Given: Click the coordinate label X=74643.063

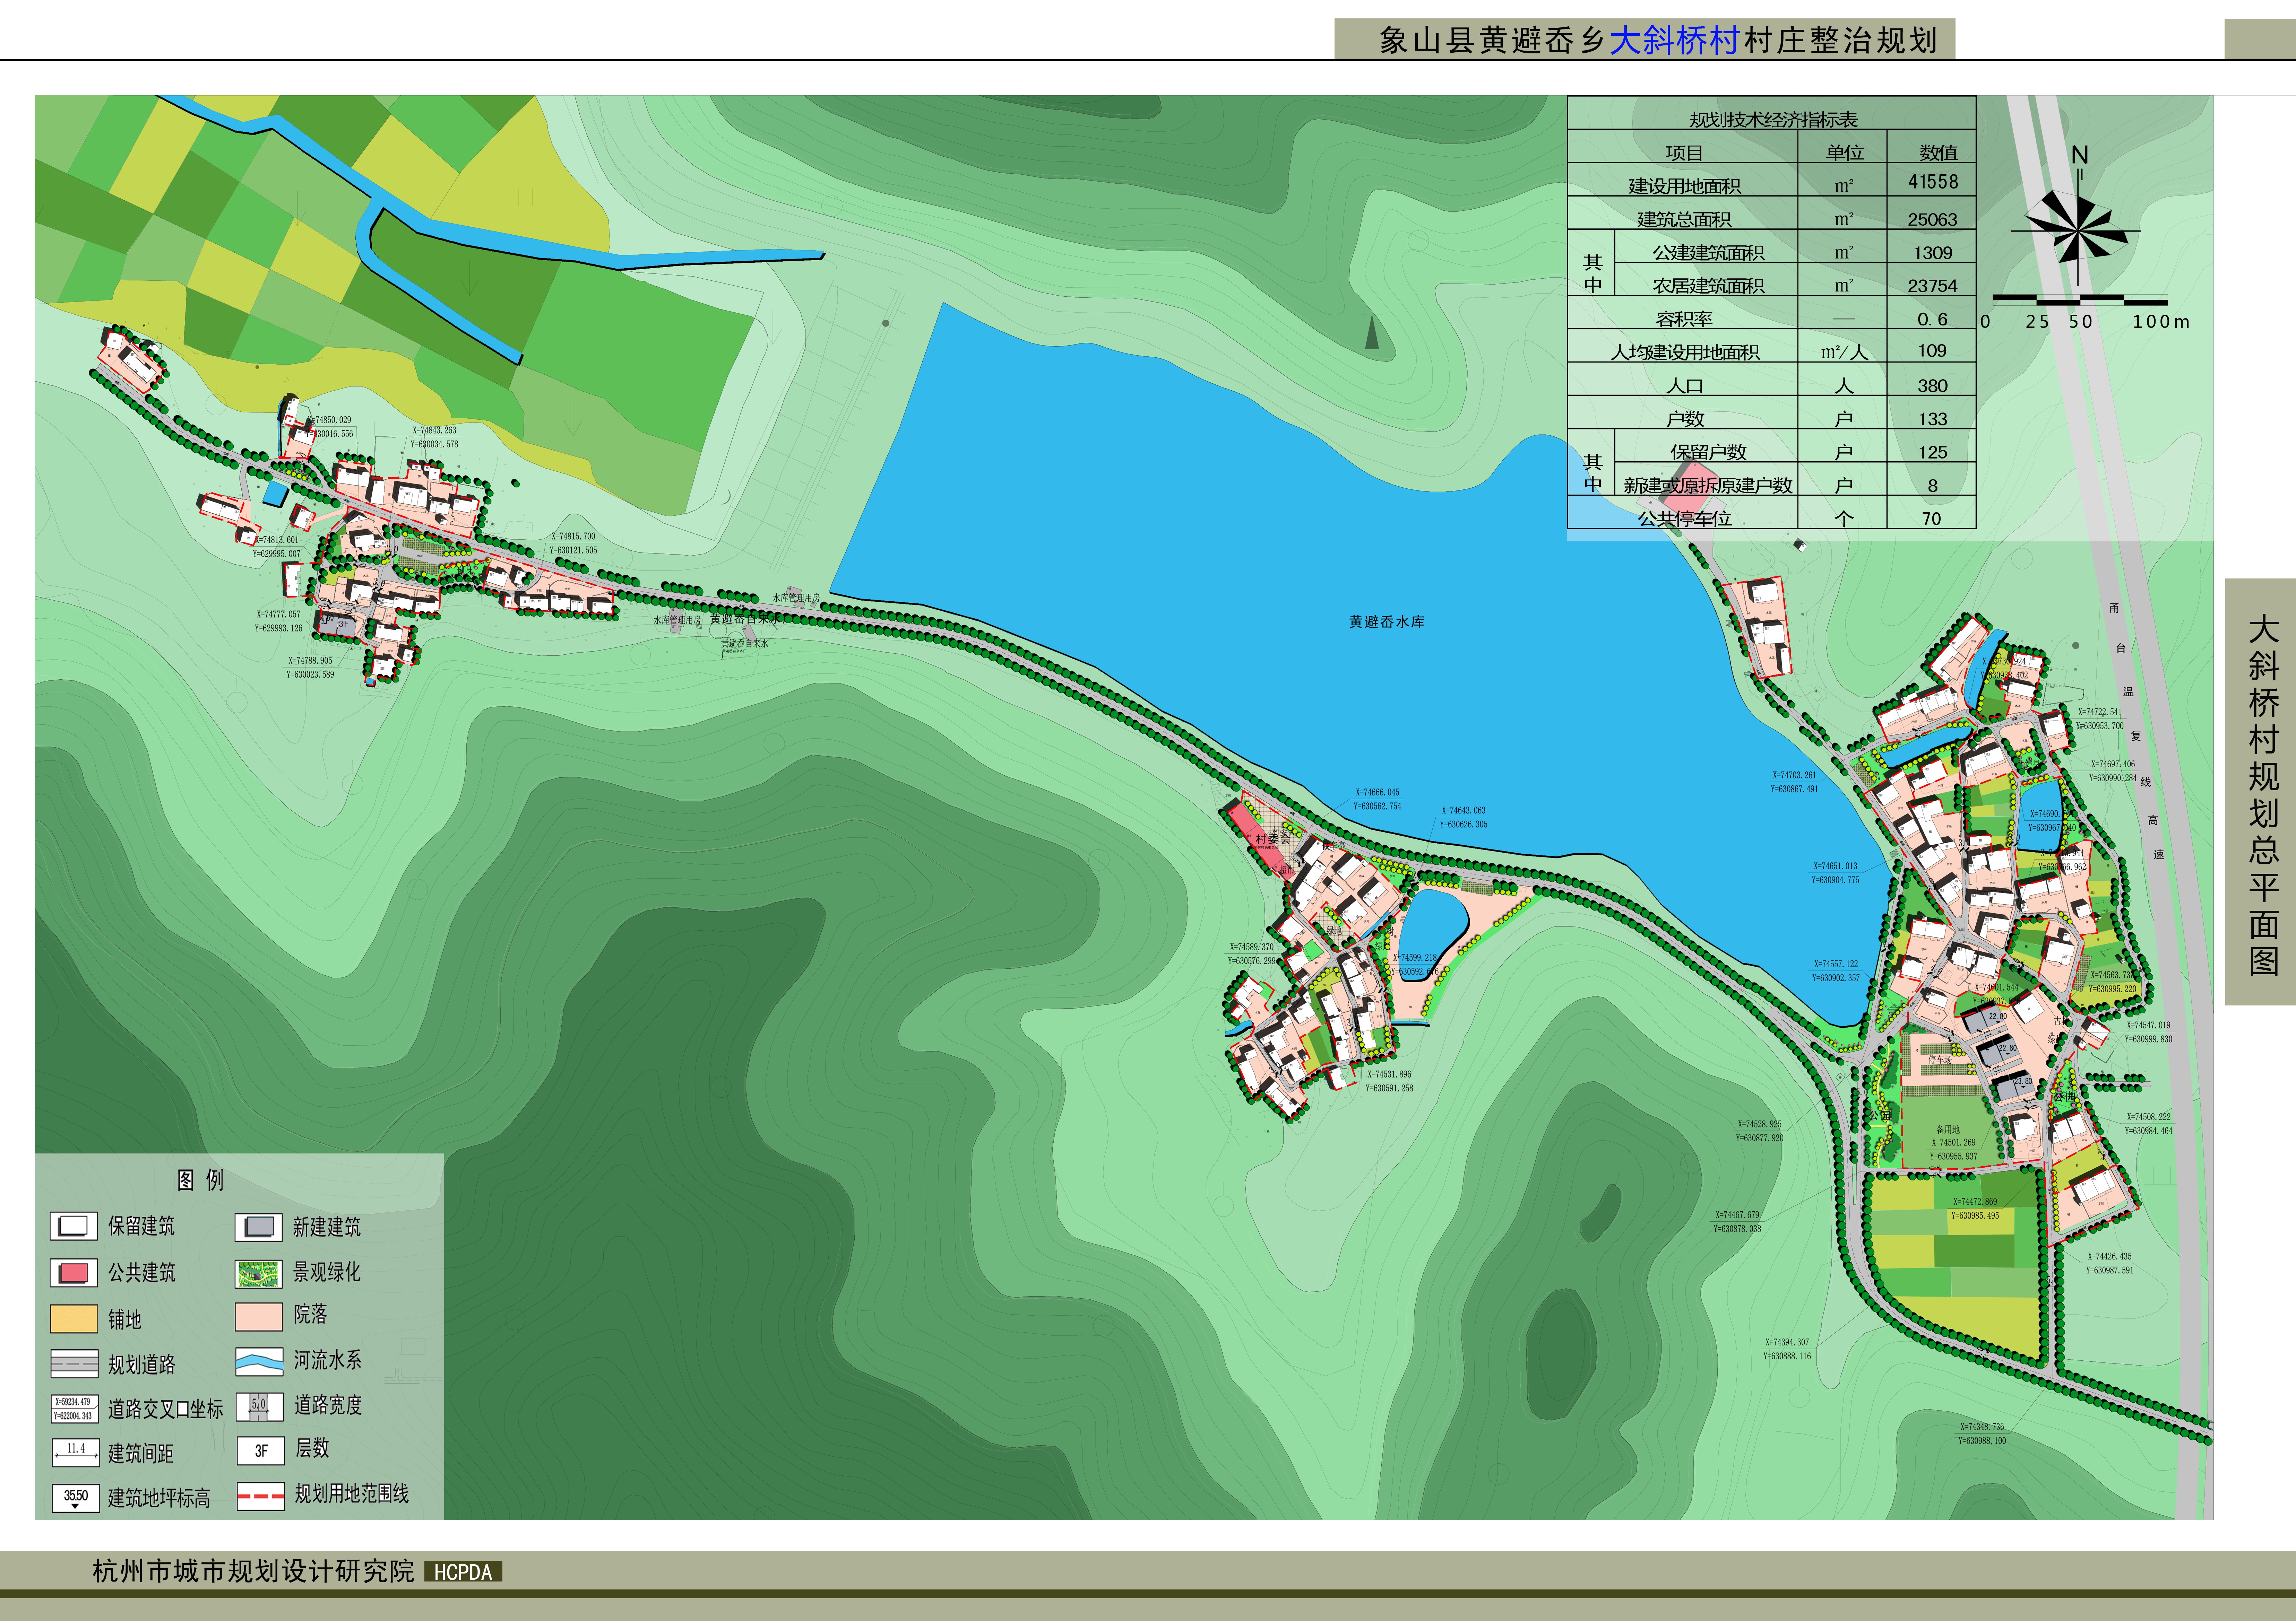Looking at the screenshot, I should (x=1463, y=810).
